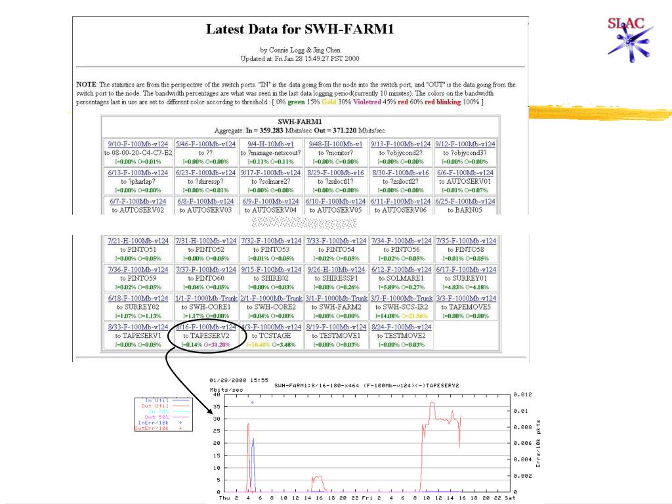Open trunk link 2/1-F-1000Mb-Trunk

point(271,299)
